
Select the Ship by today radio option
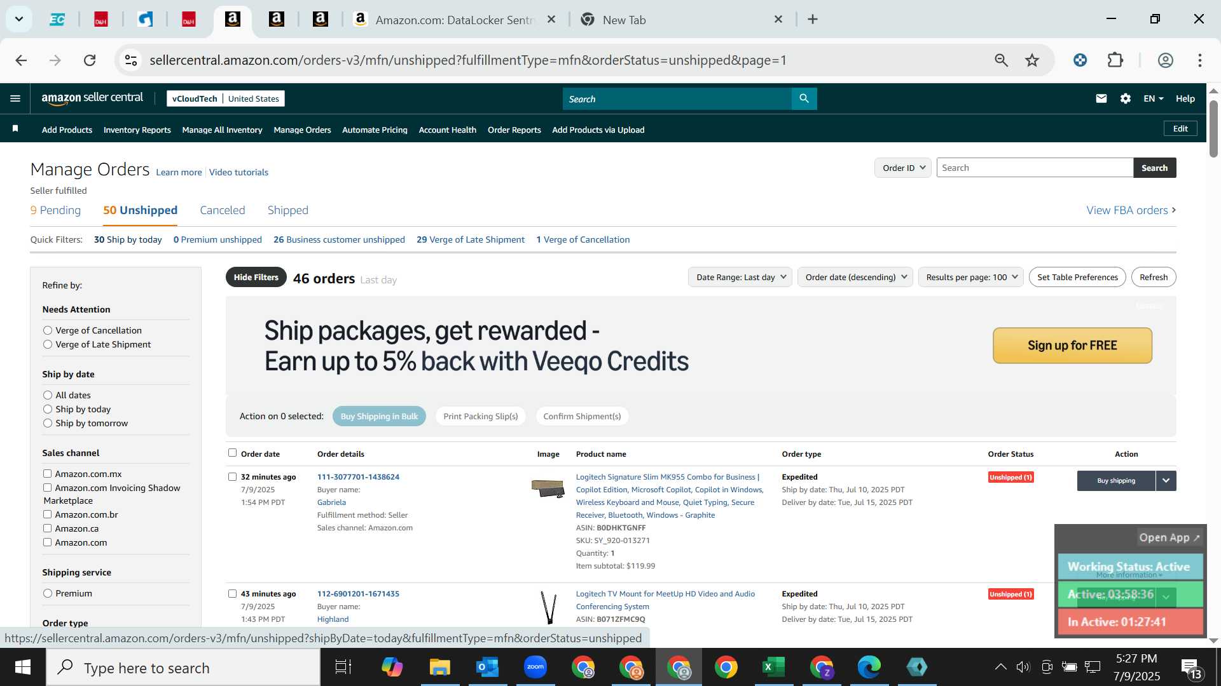point(48,409)
